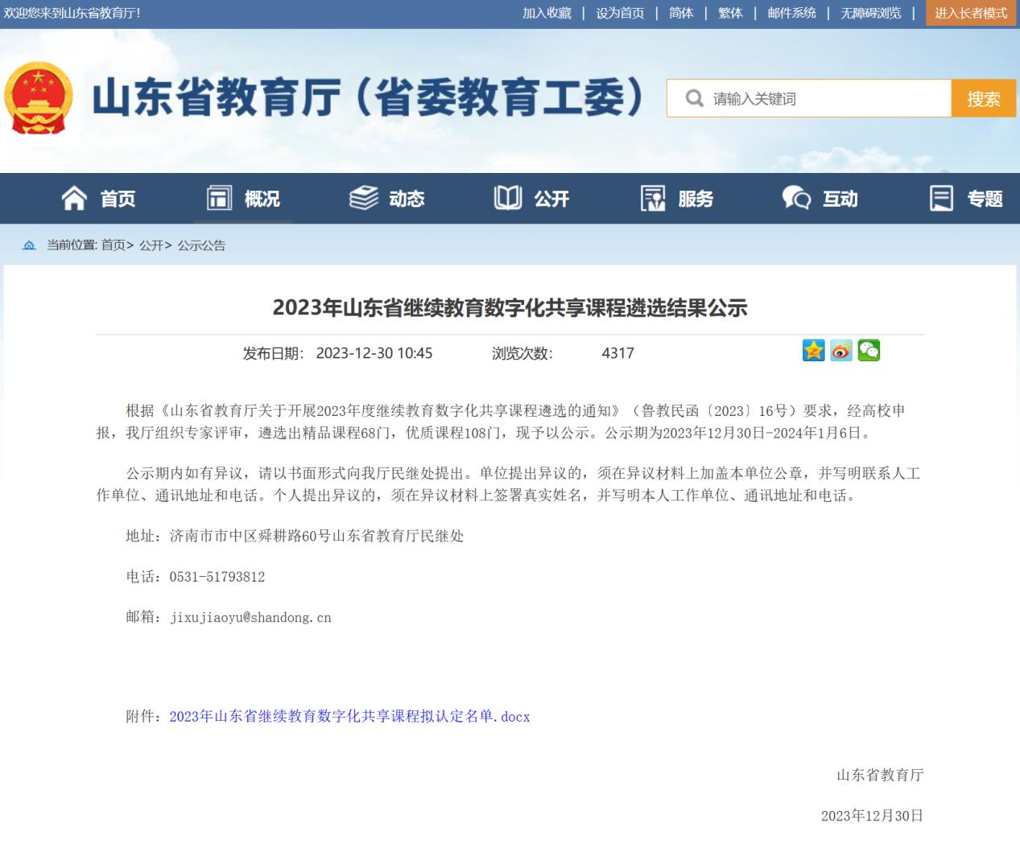Click 公示公告 in the breadcrumb

[x=201, y=245]
